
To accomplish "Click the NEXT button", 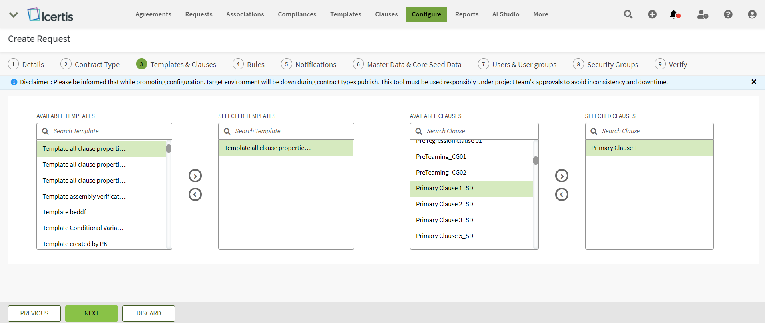I will [92, 313].
